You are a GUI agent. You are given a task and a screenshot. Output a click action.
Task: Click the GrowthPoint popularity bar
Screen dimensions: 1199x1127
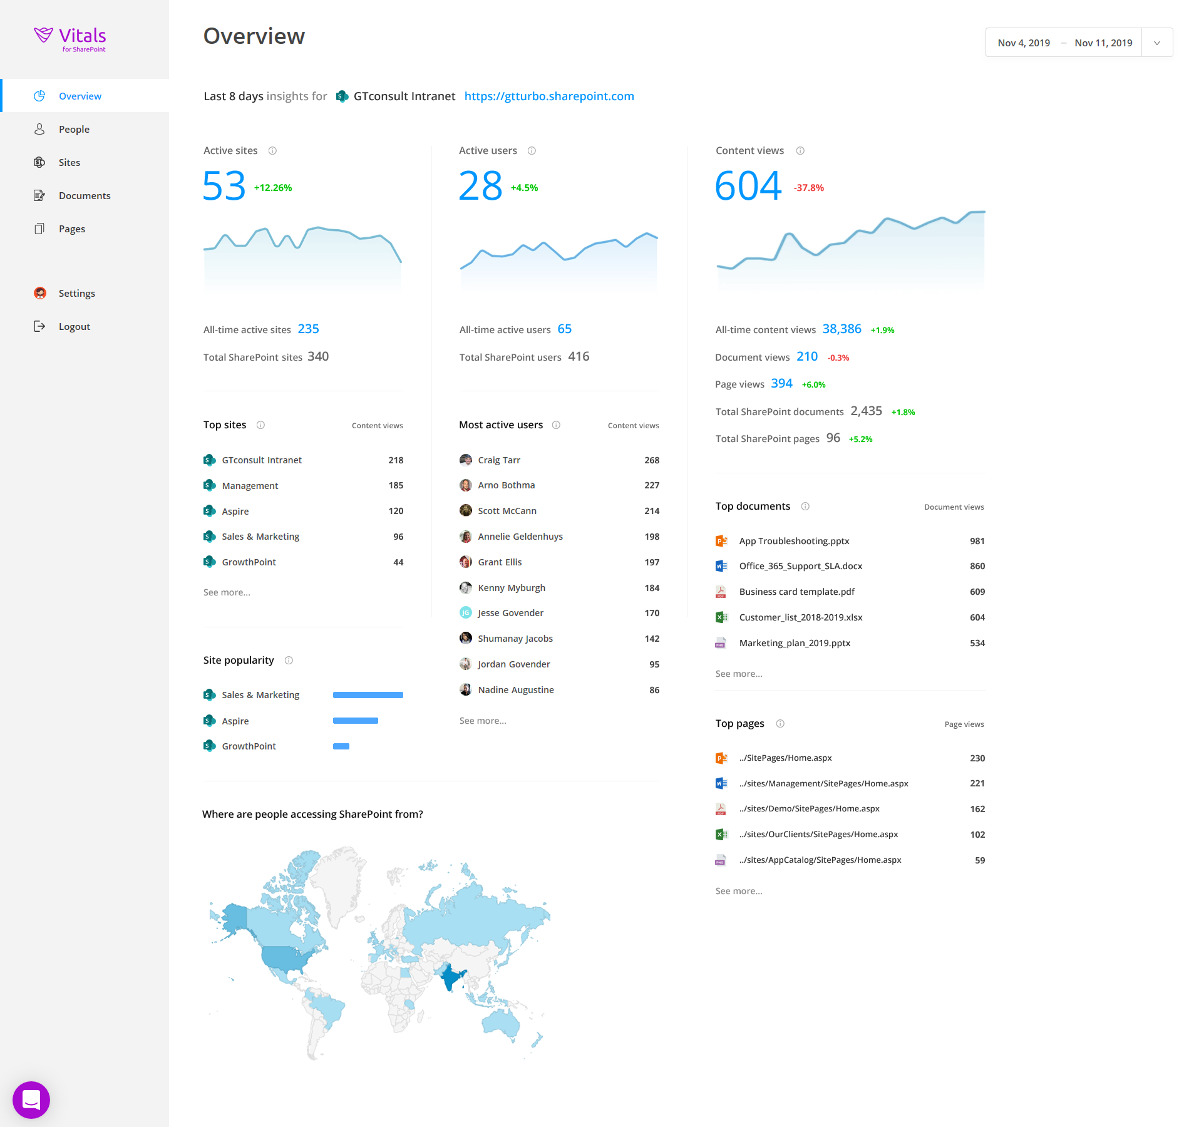(x=341, y=746)
